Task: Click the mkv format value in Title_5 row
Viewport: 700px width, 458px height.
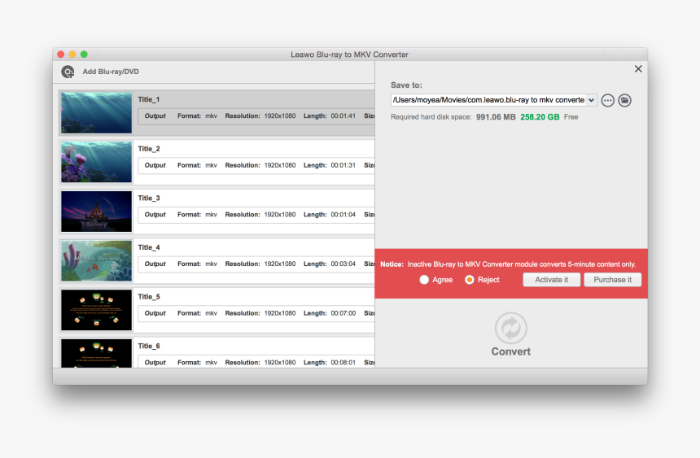Action: click(x=211, y=313)
